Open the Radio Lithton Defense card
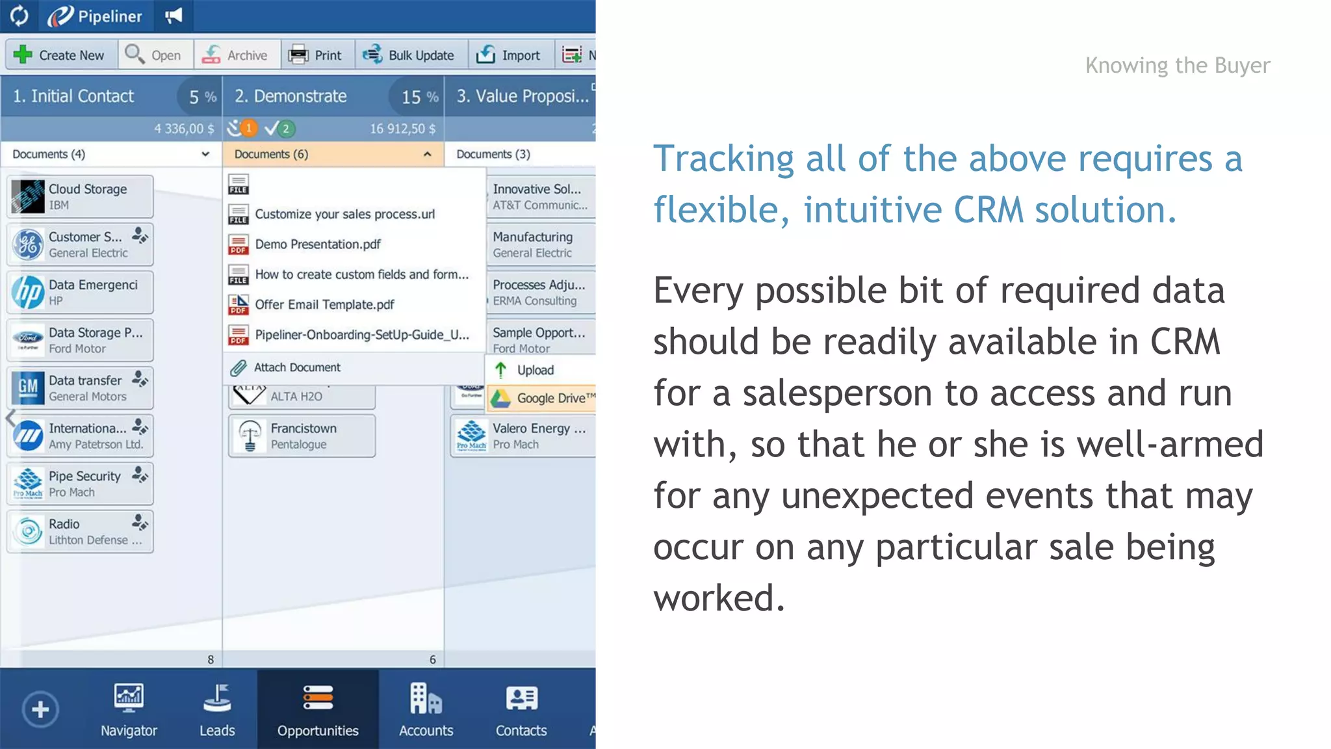1331x749 pixels. tap(81, 531)
